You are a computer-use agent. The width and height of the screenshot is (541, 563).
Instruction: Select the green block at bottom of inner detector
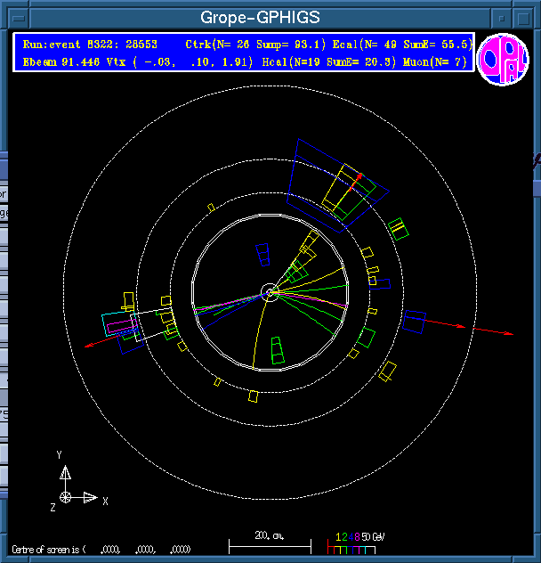[x=279, y=351]
